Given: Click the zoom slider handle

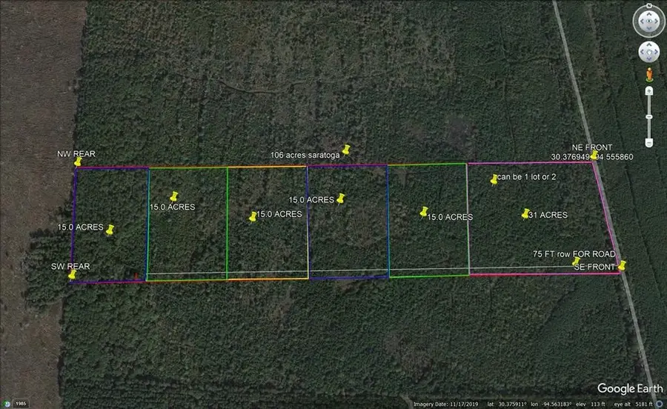Looking at the screenshot, I should (649, 116).
